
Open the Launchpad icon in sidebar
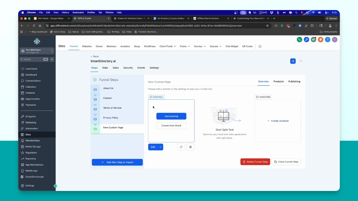pyautogui.click(x=23, y=69)
